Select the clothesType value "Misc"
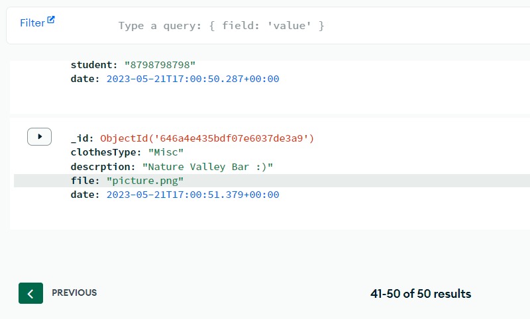Screen dimensions: 530x319 pyautogui.click(x=166, y=152)
